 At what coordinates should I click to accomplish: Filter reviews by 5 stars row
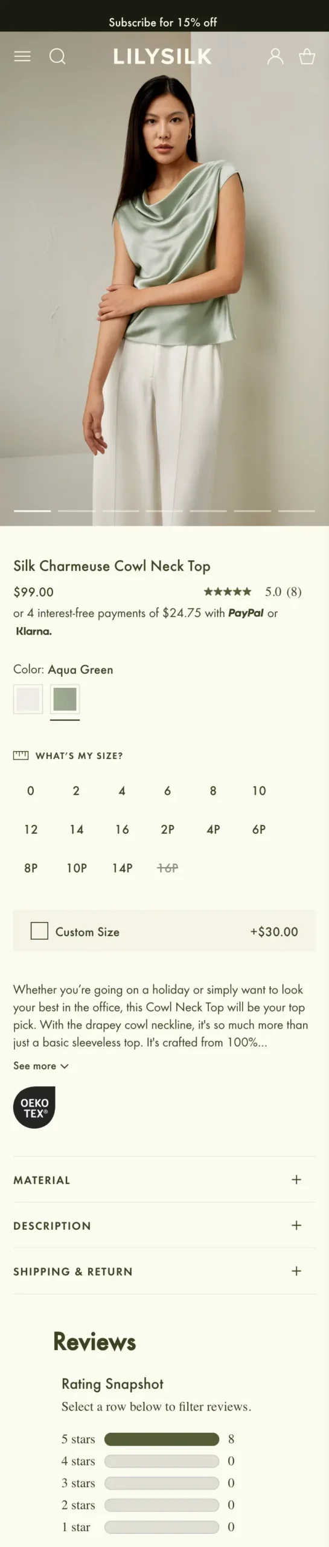[x=148, y=1439]
